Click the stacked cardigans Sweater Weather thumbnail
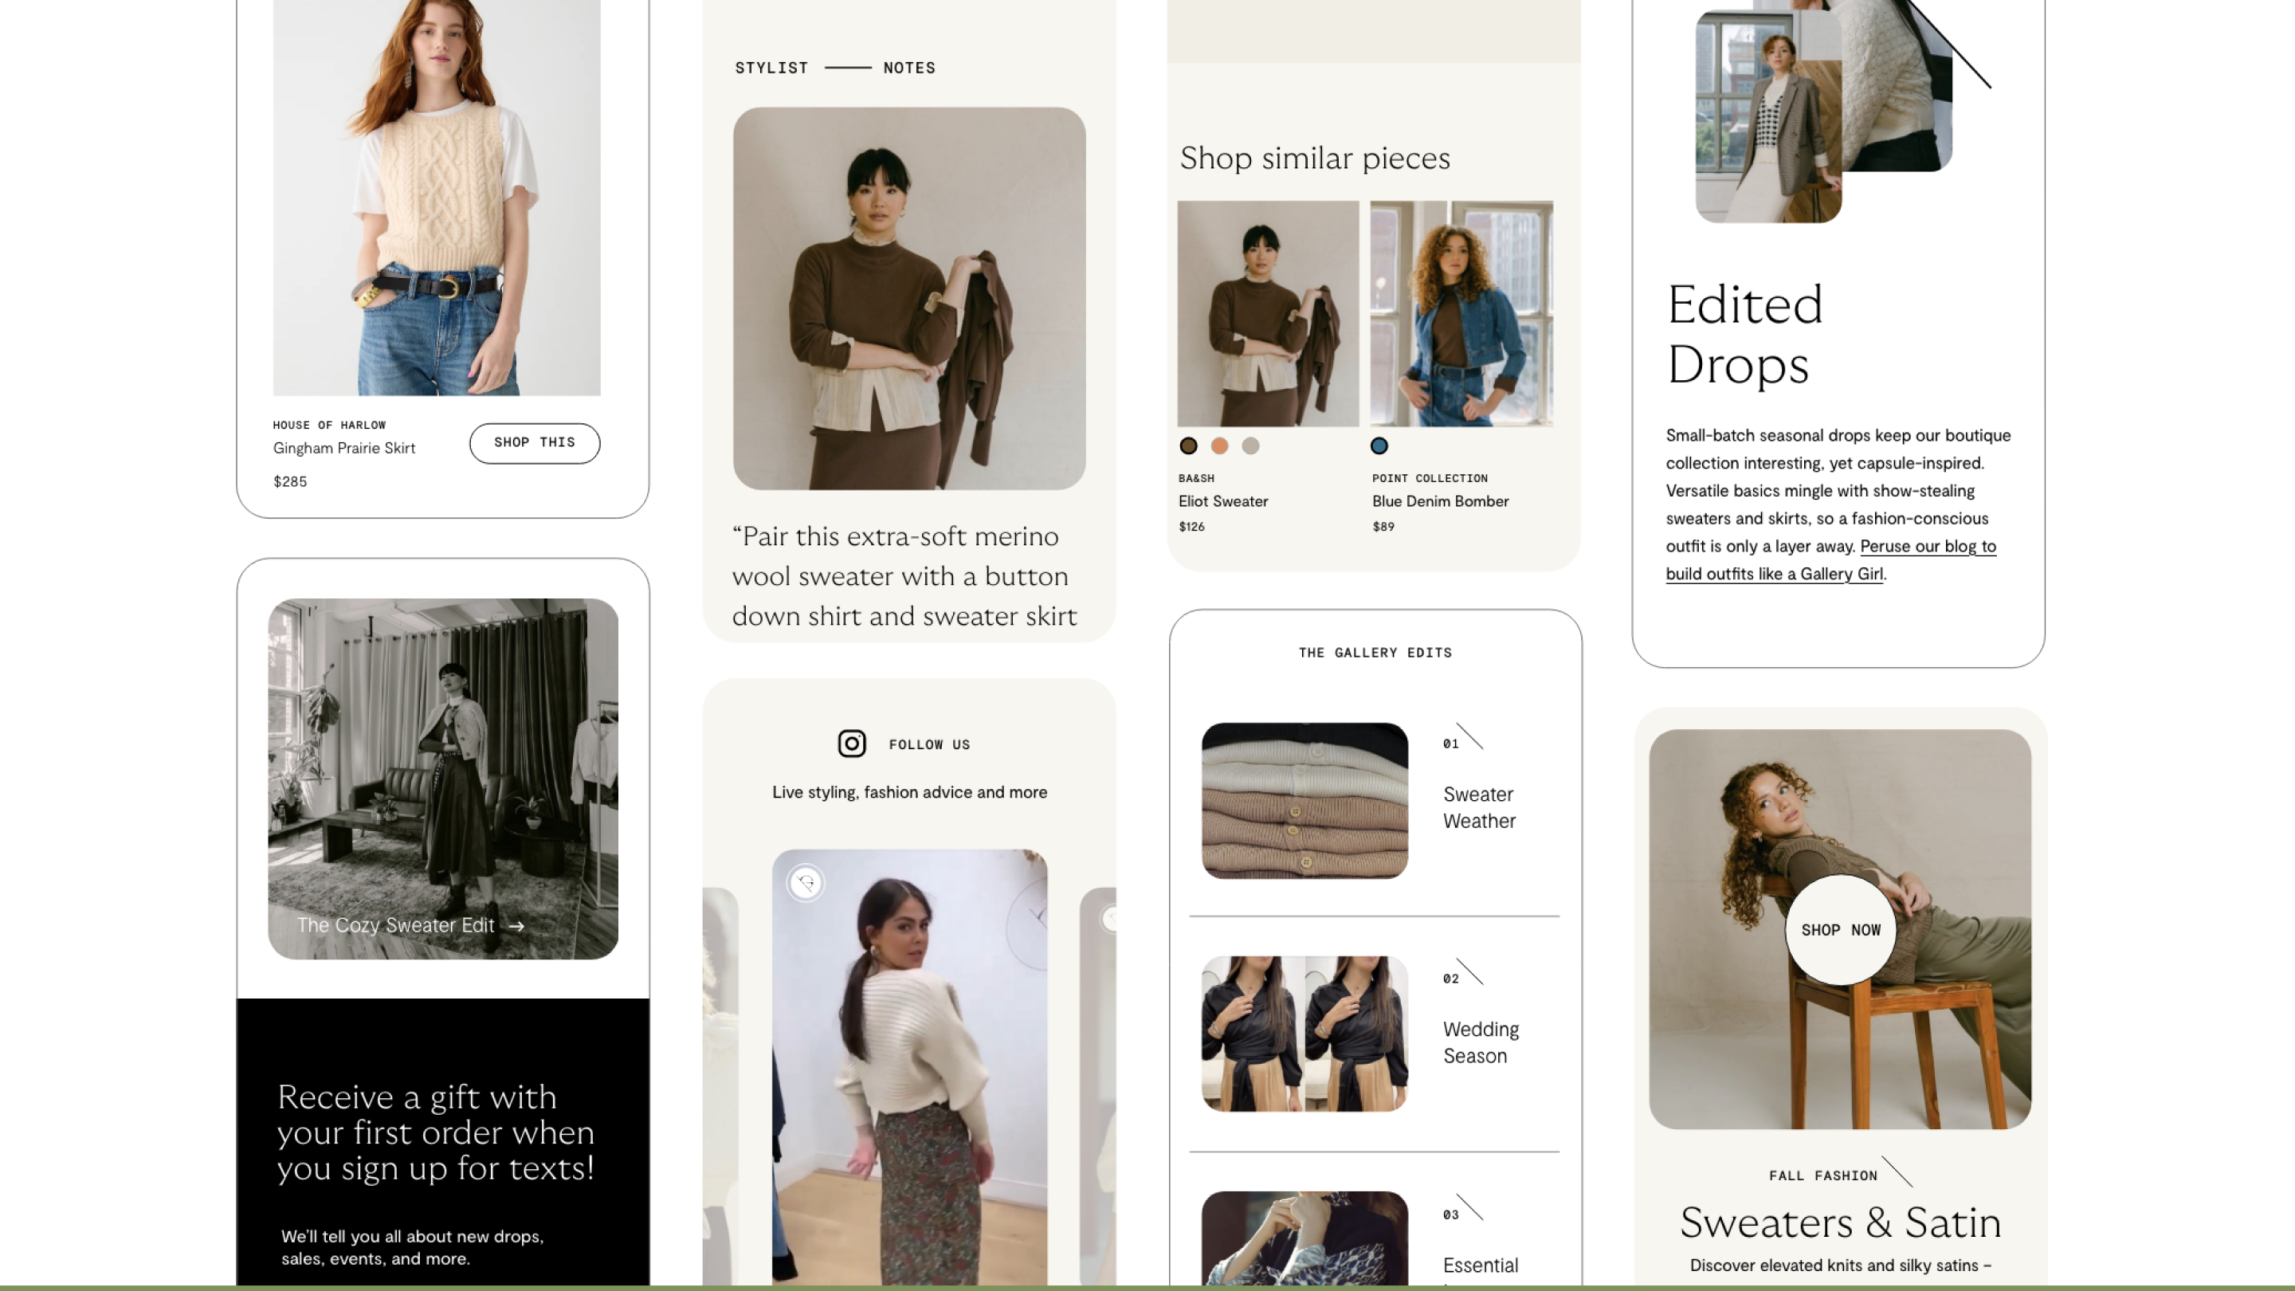The width and height of the screenshot is (2295, 1291). coord(1304,800)
